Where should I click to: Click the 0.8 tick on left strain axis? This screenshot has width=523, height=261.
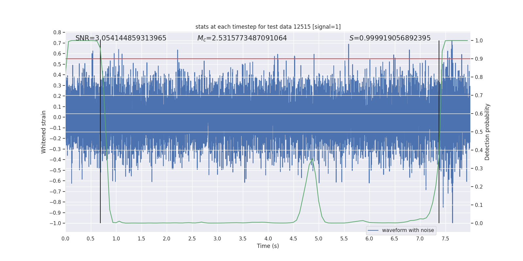[57, 32]
